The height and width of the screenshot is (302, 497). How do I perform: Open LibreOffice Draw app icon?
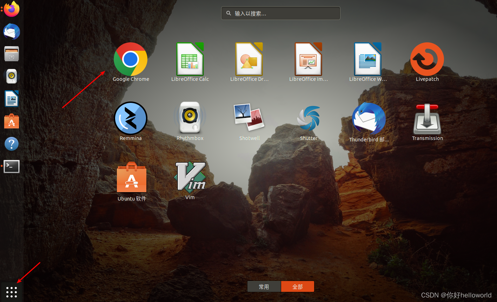click(249, 59)
